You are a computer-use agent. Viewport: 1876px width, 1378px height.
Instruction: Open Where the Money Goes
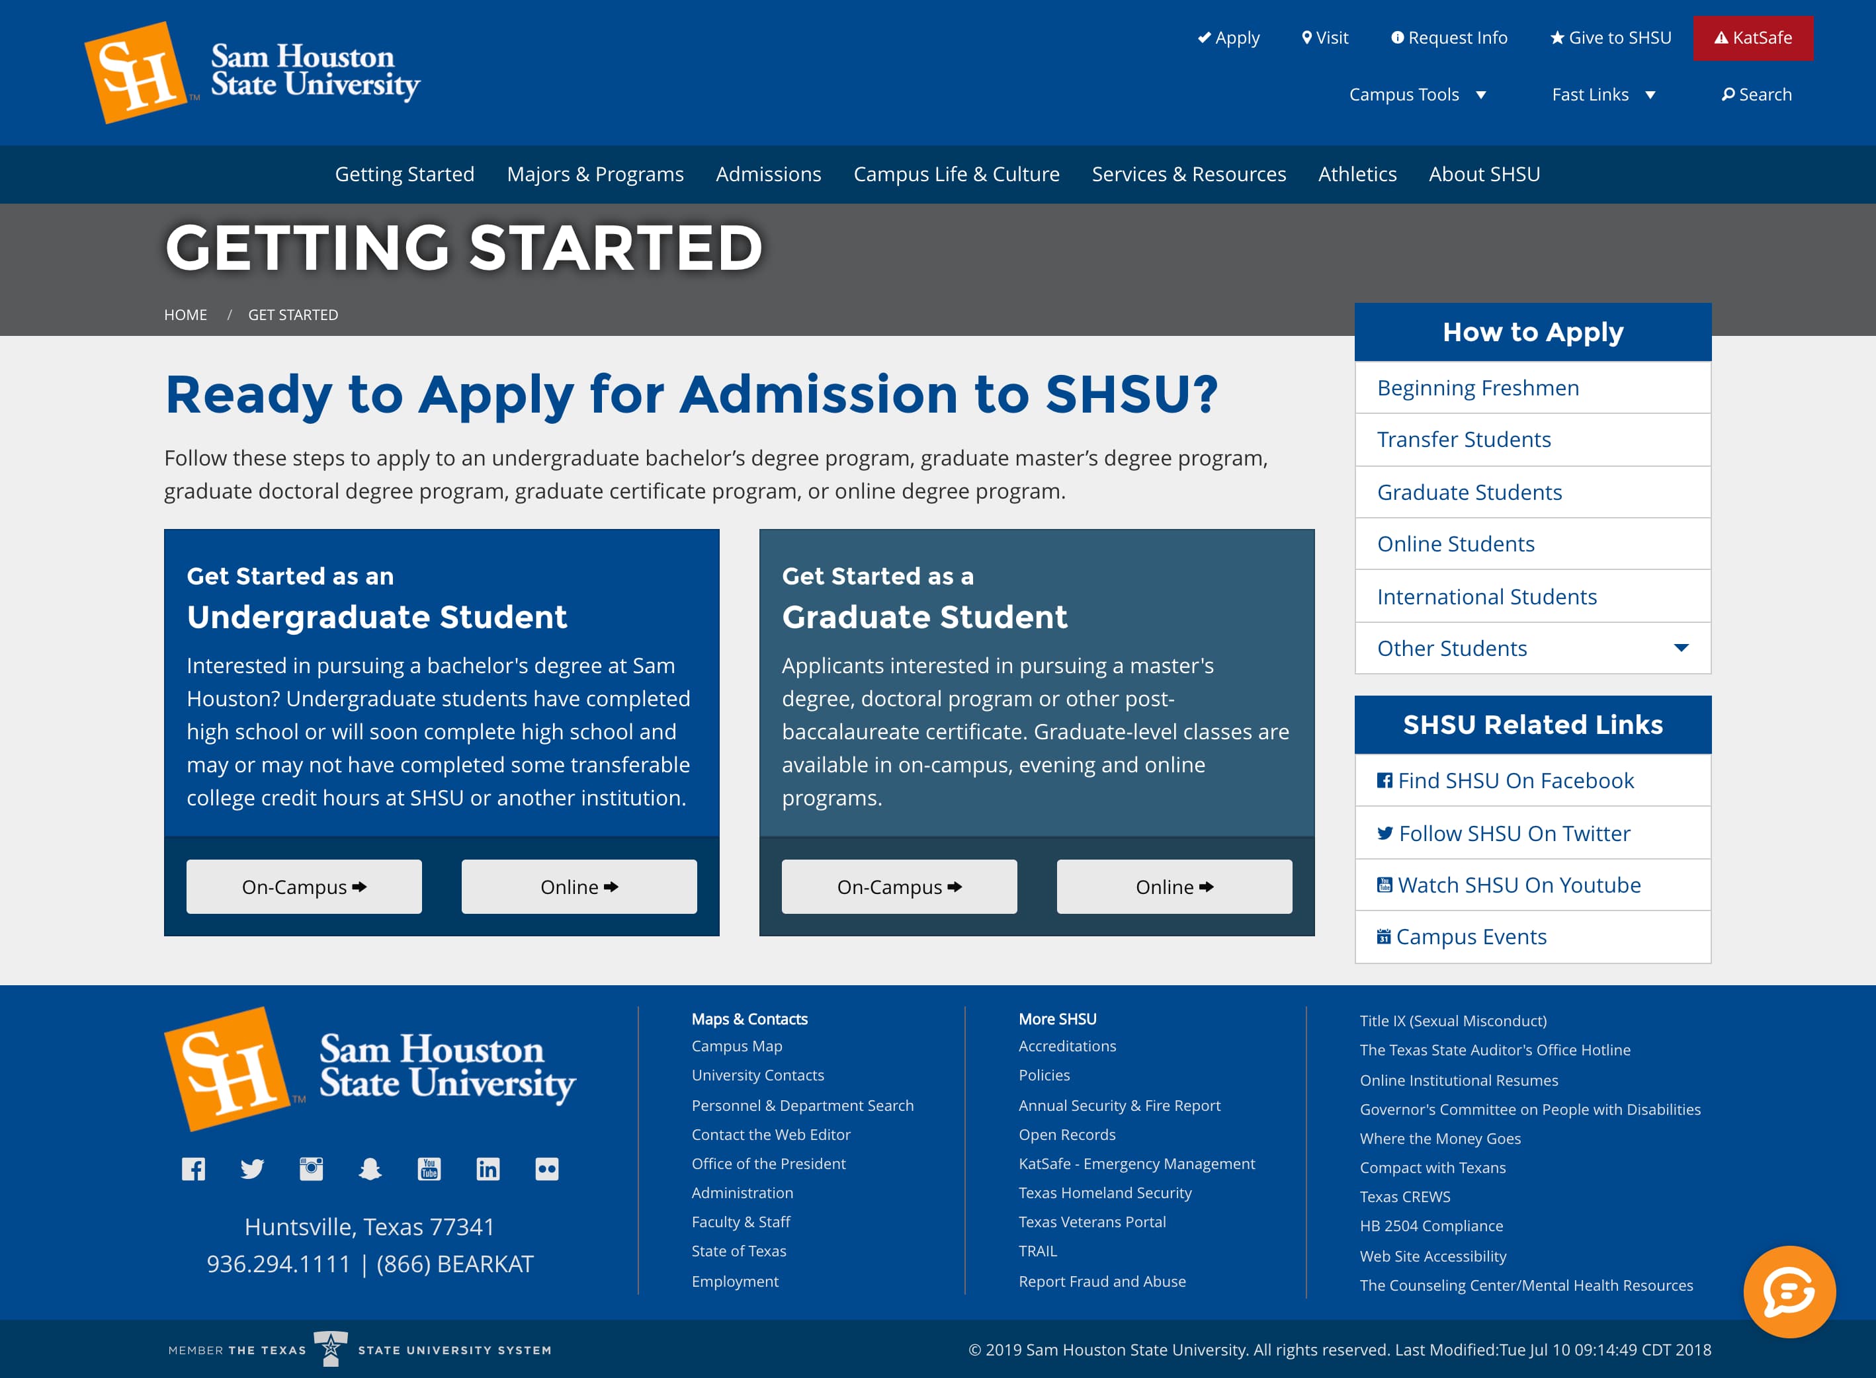[1440, 1139]
